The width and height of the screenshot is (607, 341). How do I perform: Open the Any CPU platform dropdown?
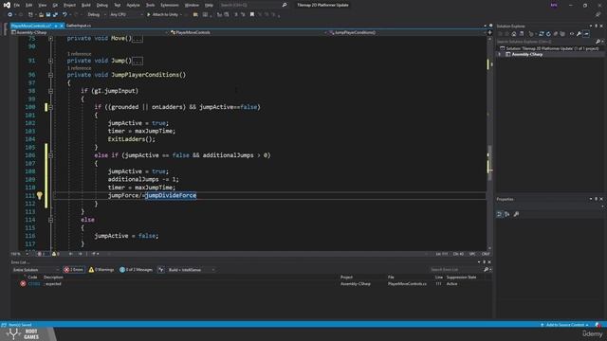[126, 15]
